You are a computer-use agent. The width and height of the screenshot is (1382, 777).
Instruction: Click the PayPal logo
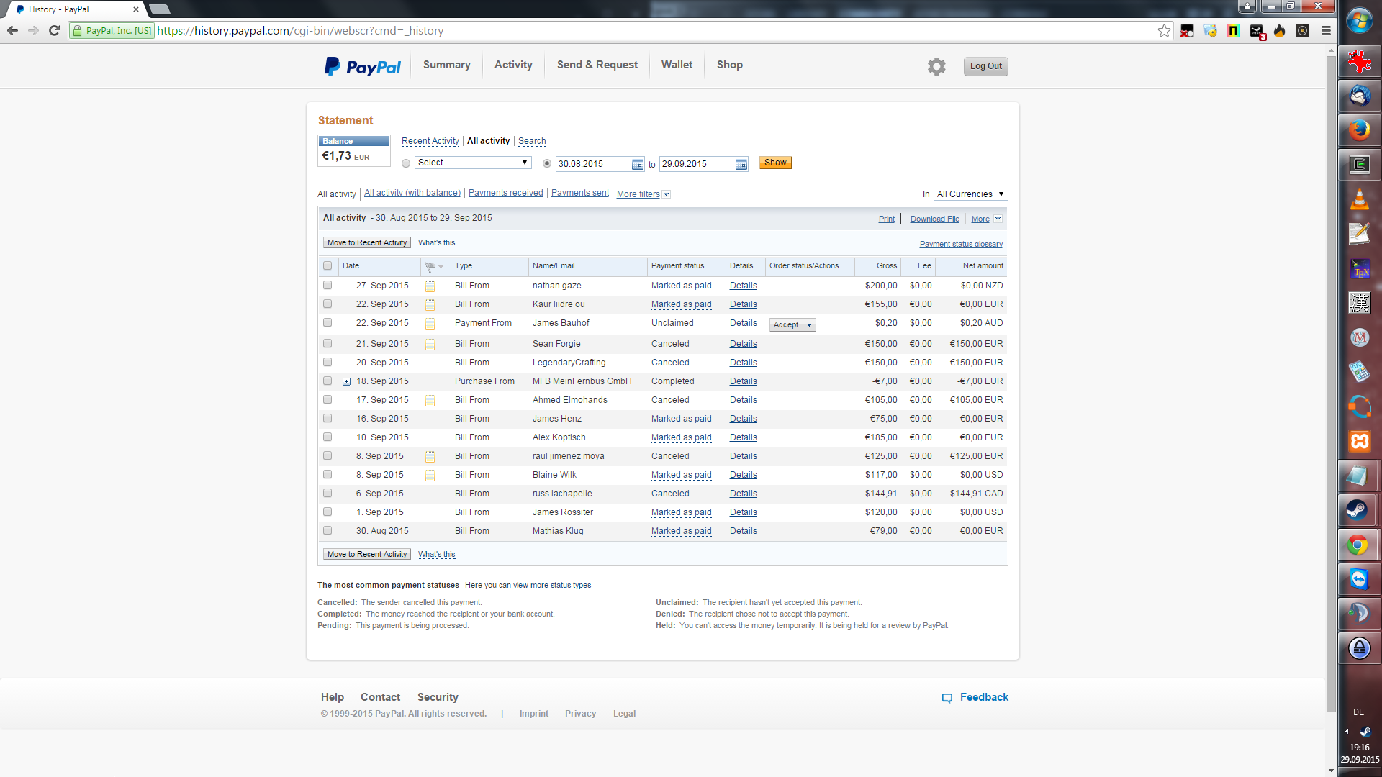pyautogui.click(x=362, y=66)
